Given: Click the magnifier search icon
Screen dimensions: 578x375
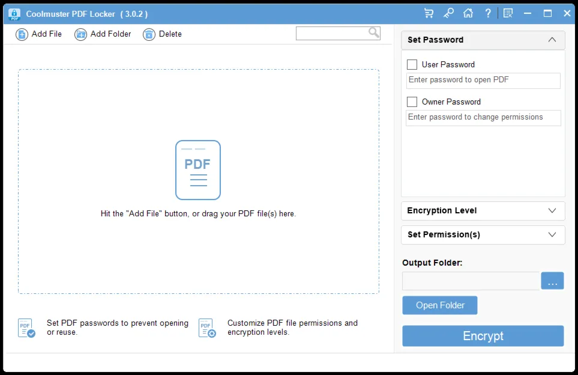Looking at the screenshot, I should tap(374, 33).
